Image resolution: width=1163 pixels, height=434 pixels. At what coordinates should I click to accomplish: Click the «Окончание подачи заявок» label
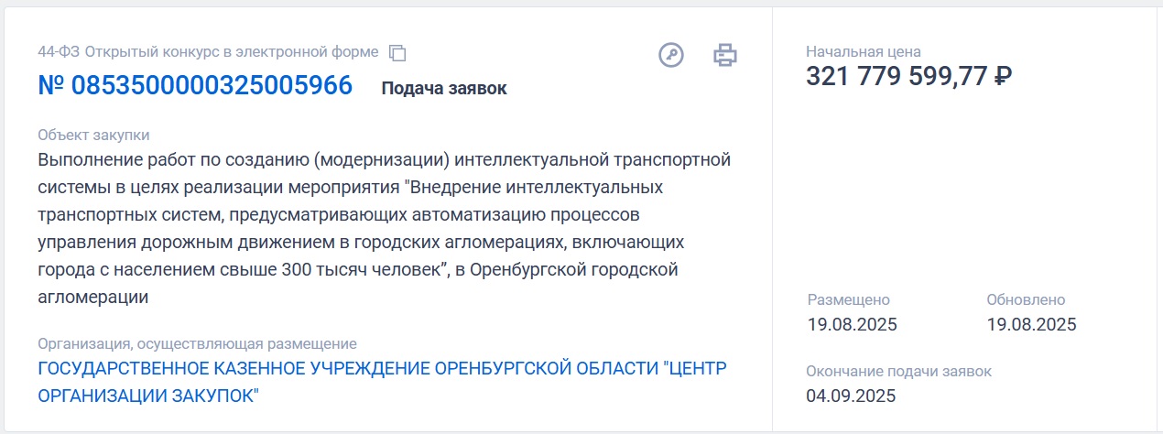coord(898,371)
